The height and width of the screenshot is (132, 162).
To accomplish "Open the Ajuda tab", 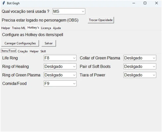I will (57, 28).
